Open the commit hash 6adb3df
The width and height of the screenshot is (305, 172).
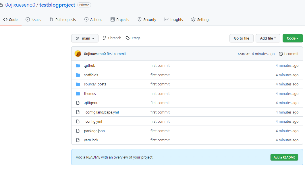(x=244, y=54)
